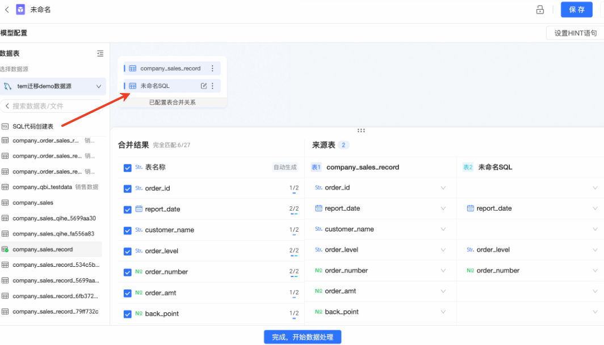Click the 搜索数据表/文件 search field
This screenshot has width=604, height=345.
(54, 106)
